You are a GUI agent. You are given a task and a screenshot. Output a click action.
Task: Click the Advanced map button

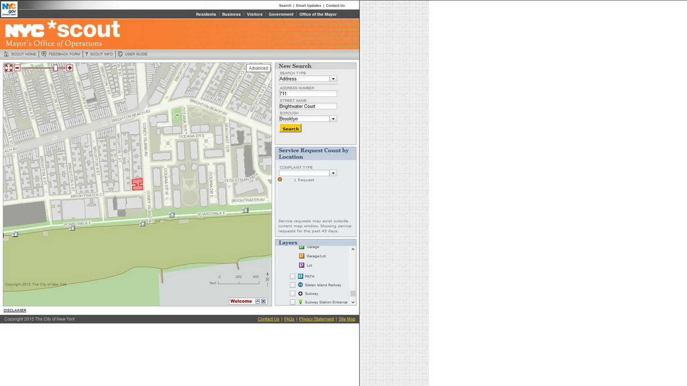pyautogui.click(x=258, y=68)
